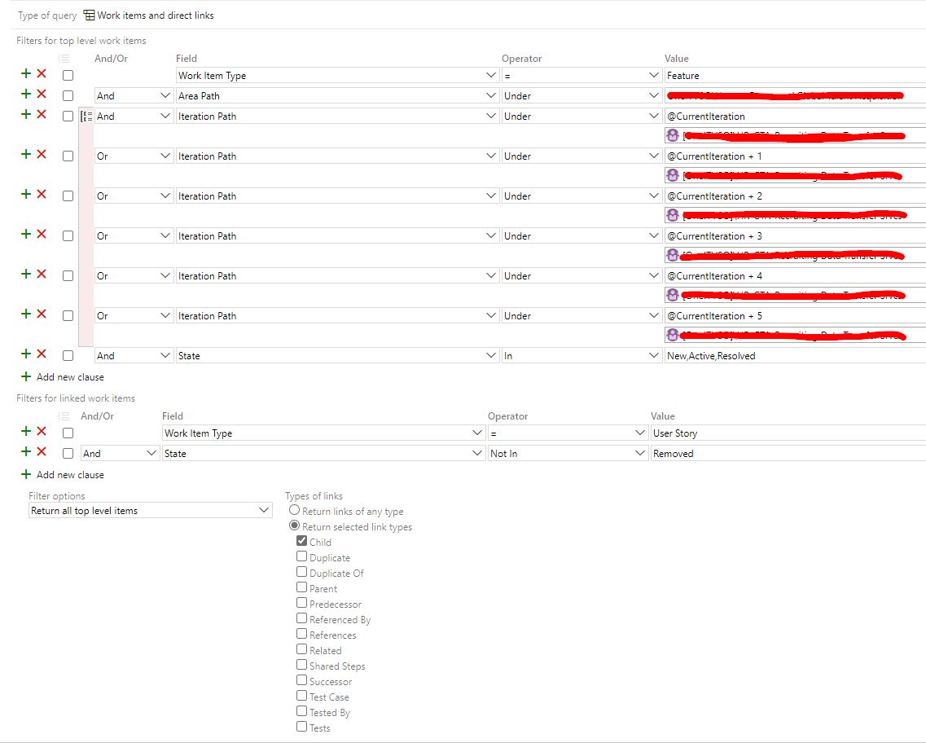
Task: Click the Work items and direct links query type
Action: (149, 15)
